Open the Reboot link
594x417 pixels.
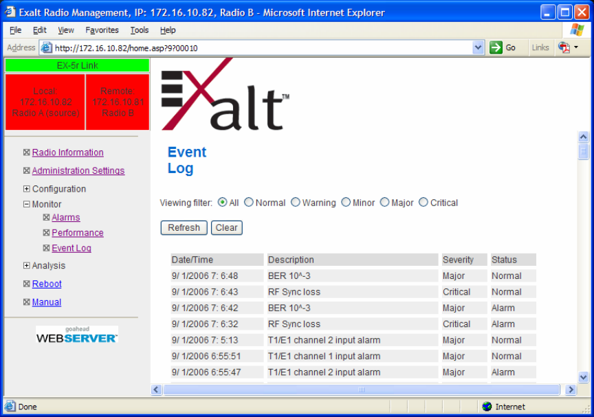point(47,284)
